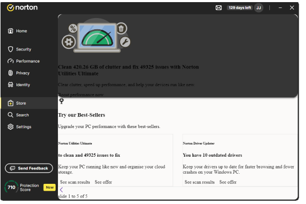
Task: Open the Security section
Action: 29,49
